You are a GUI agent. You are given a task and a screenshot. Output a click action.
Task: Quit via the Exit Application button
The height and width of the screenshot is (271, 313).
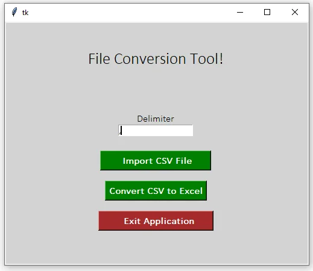tap(156, 221)
